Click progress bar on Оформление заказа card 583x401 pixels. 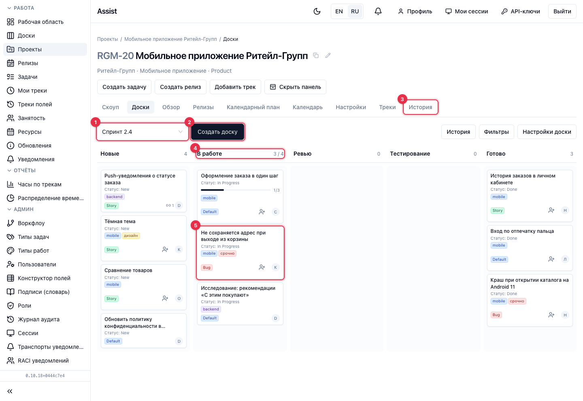point(236,190)
